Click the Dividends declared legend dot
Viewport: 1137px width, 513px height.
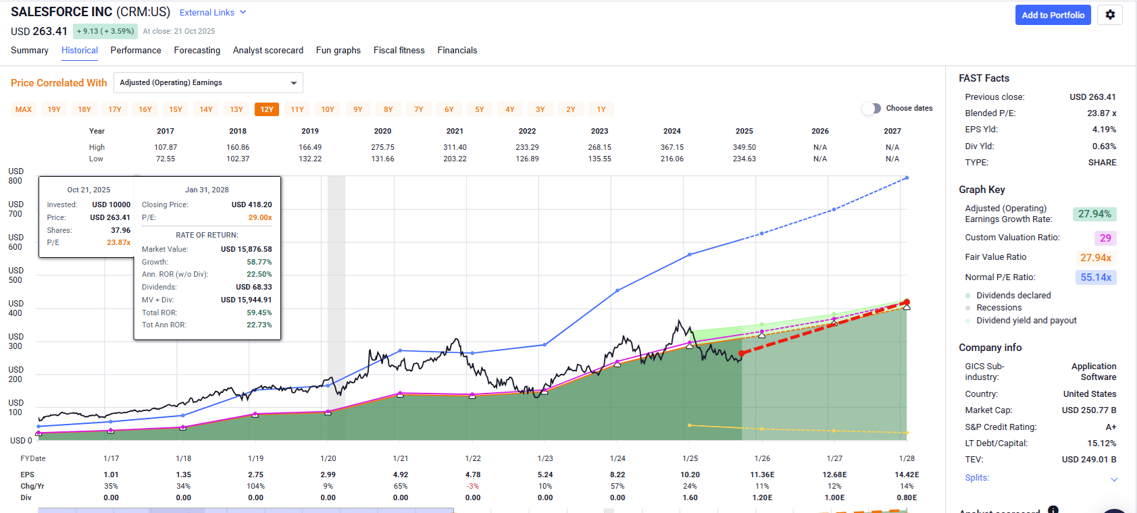point(968,296)
